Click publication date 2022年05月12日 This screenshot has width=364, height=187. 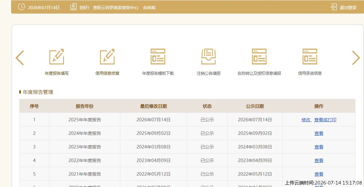255,174
